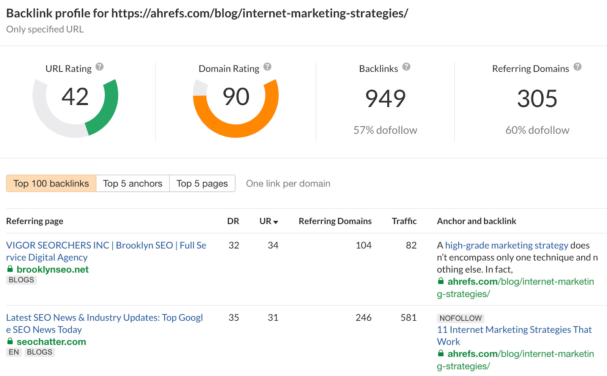Click the BLOGS tag under brooklynseo.net
Screen dimensions: 607x376
[21, 280]
